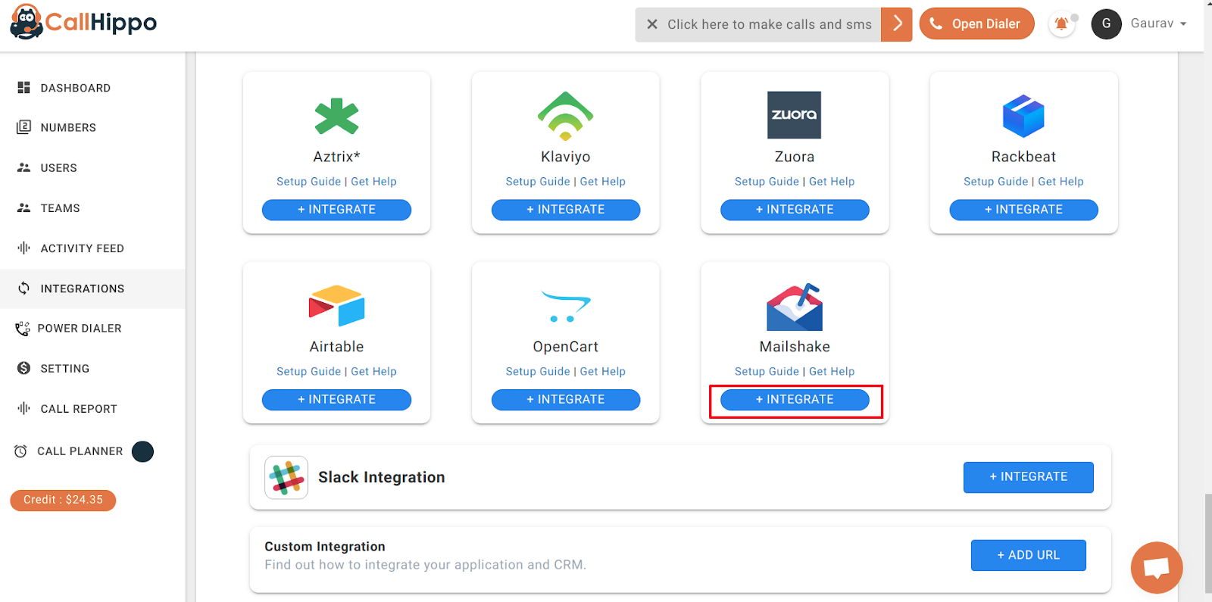Open Klaviyo Get Help link
This screenshot has width=1212, height=602.
[x=603, y=182]
